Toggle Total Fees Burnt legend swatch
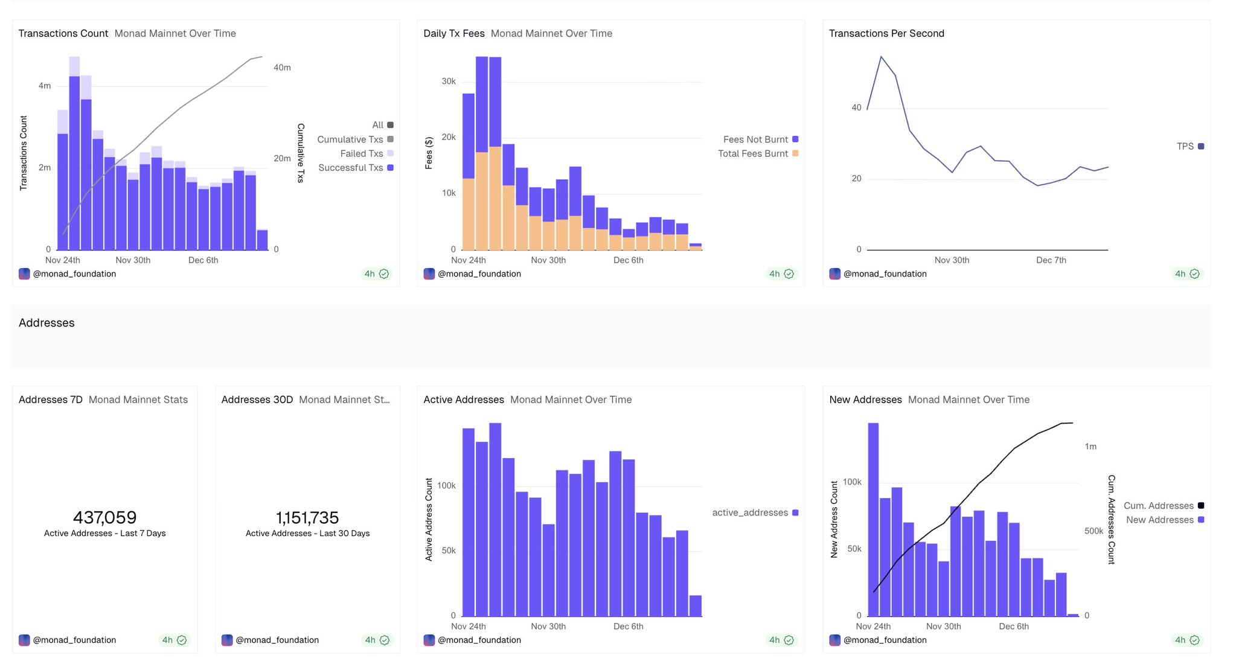The width and height of the screenshot is (1236, 667). [795, 153]
